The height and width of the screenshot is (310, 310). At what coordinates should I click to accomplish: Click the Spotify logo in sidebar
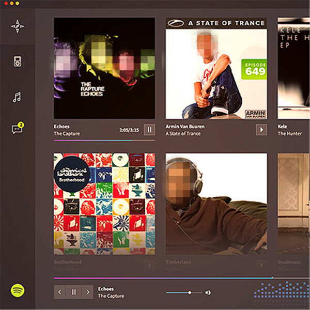click(18, 290)
